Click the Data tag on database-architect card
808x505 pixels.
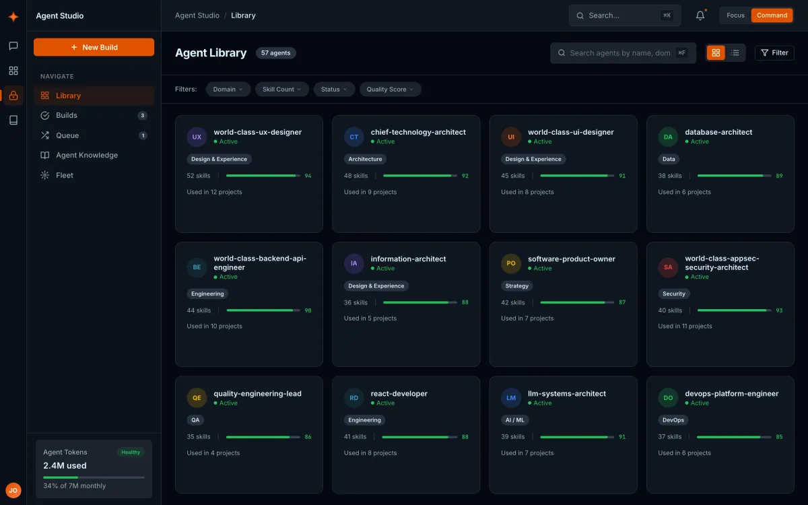[669, 160]
